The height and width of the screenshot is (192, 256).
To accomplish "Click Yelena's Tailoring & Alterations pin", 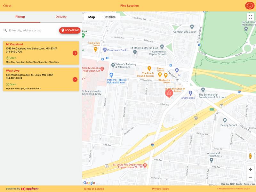I will [113, 66].
